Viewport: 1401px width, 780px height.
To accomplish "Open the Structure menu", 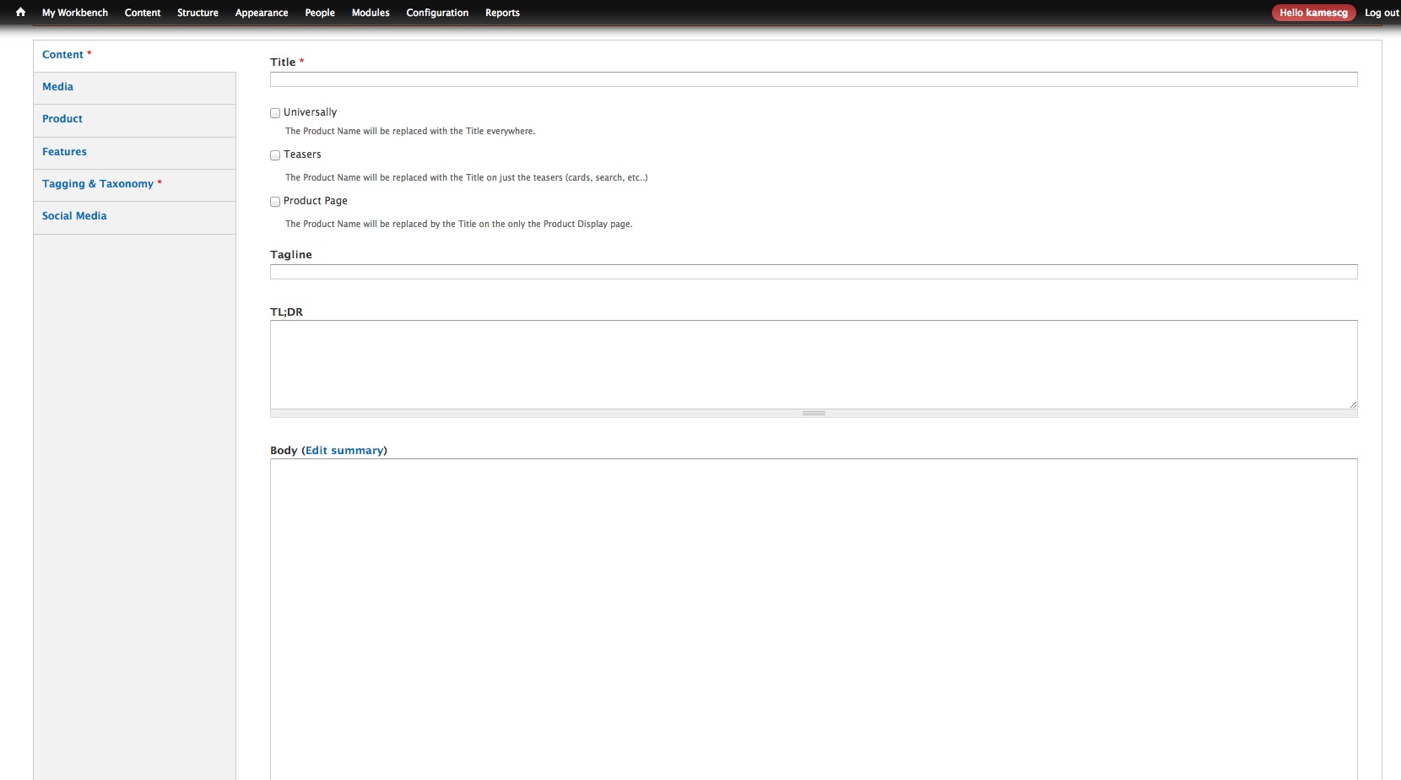I will click(197, 13).
